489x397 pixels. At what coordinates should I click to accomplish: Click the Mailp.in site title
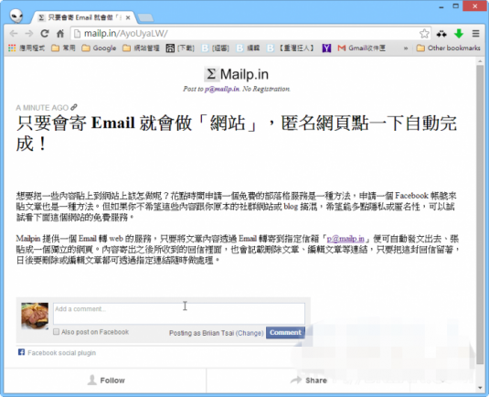[244, 74]
